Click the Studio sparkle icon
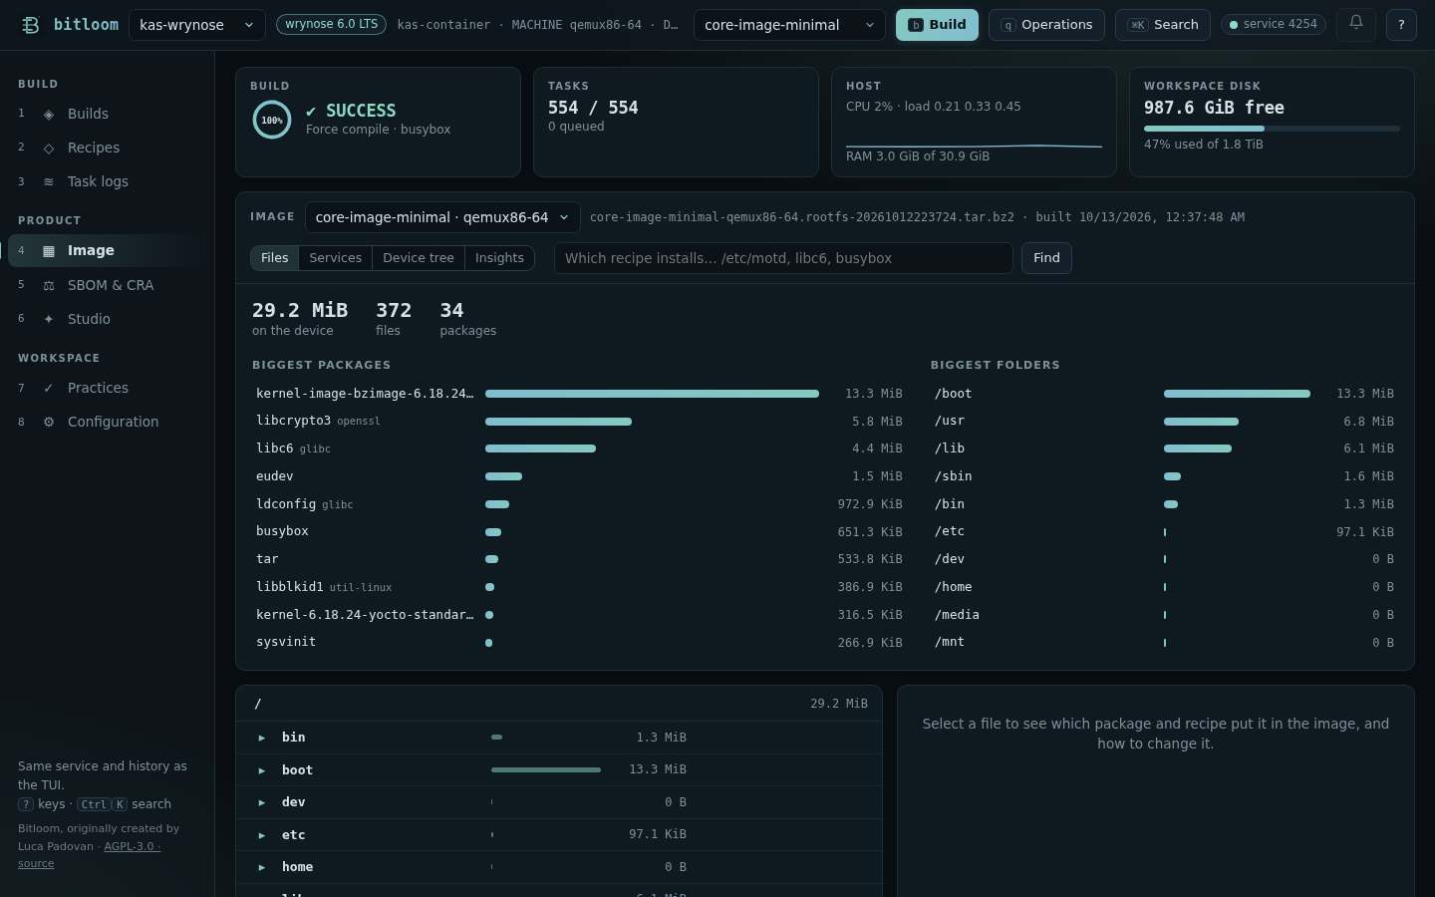The height and width of the screenshot is (897, 1435). tap(49, 320)
